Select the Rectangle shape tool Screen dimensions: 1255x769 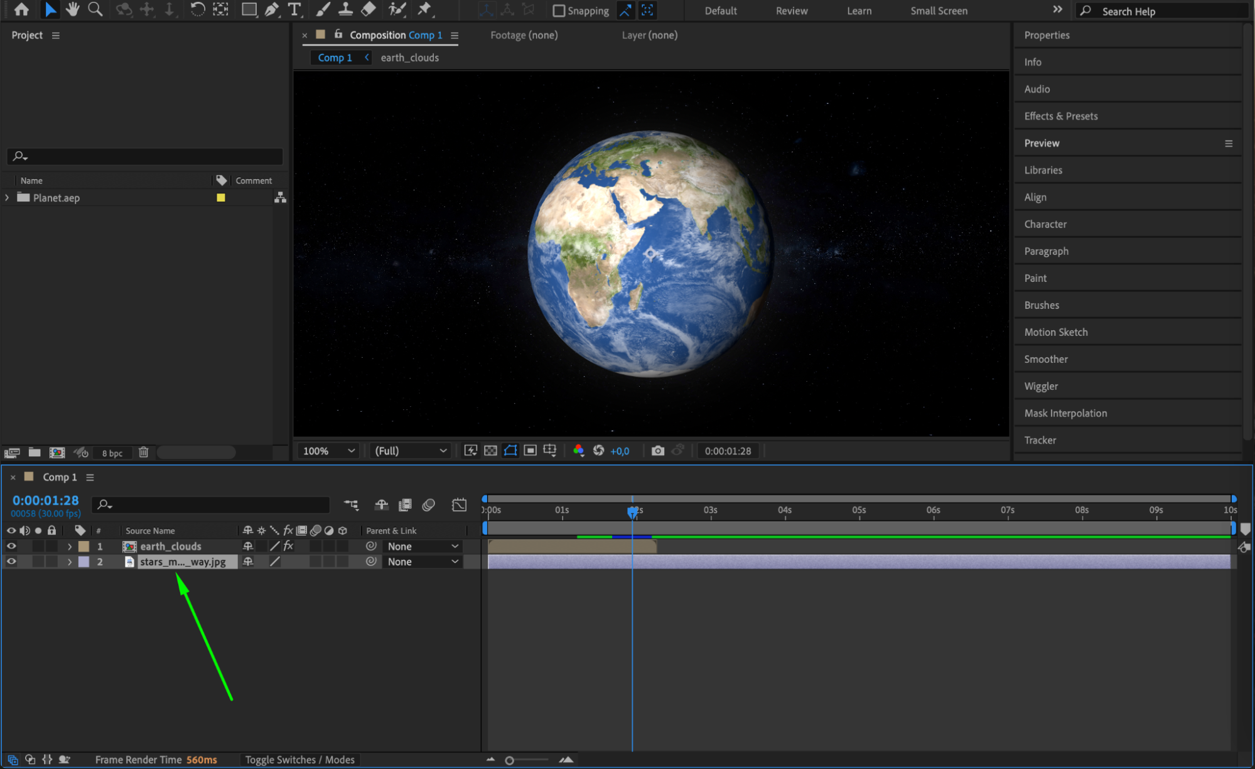(x=249, y=9)
